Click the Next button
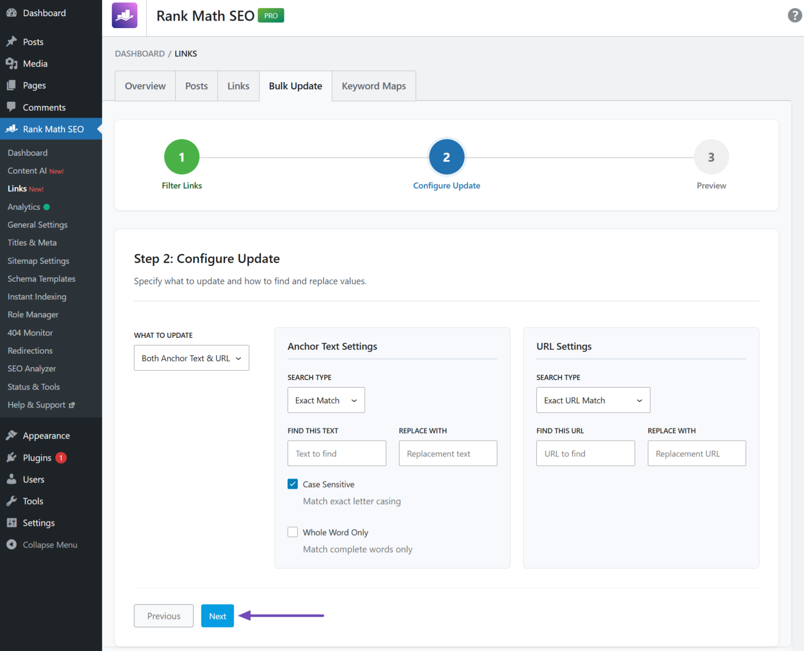Viewport: 804px width, 651px height. click(x=217, y=616)
